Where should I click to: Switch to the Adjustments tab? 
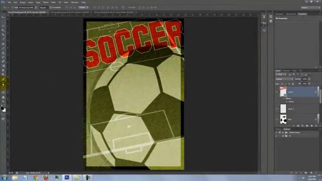coord(291,14)
